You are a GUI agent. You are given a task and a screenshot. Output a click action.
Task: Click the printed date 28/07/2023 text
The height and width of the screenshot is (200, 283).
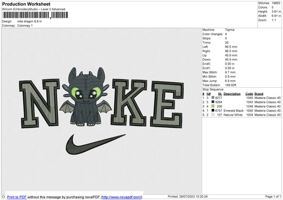(x=193, y=196)
